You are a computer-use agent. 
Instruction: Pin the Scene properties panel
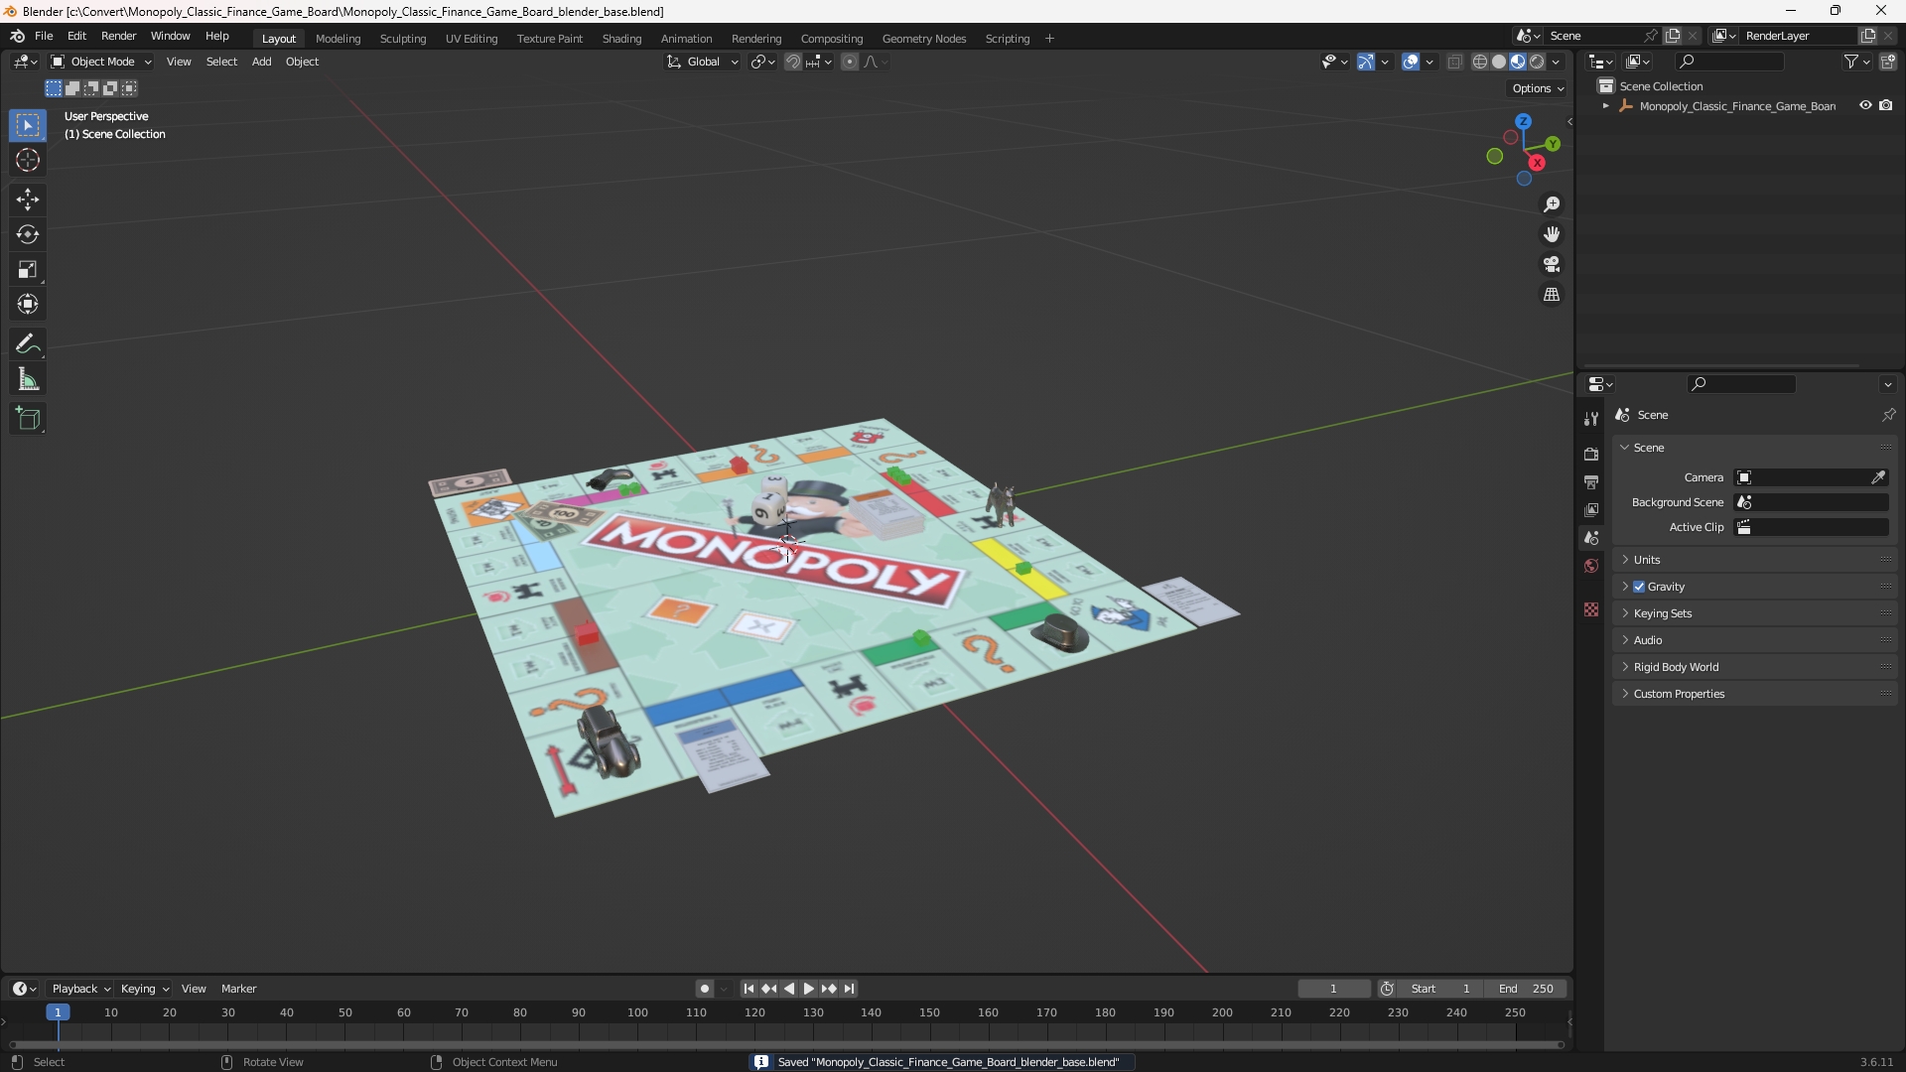(1888, 415)
